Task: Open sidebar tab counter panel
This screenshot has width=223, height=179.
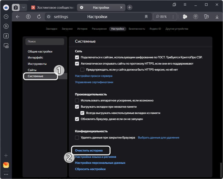Action: point(6,36)
